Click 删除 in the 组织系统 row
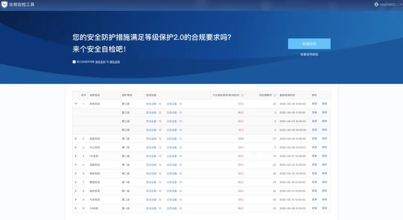 [x=324, y=191]
